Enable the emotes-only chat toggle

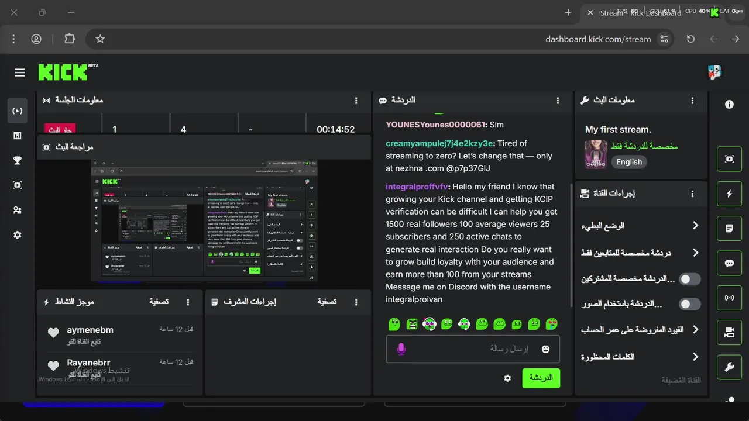pos(690,304)
